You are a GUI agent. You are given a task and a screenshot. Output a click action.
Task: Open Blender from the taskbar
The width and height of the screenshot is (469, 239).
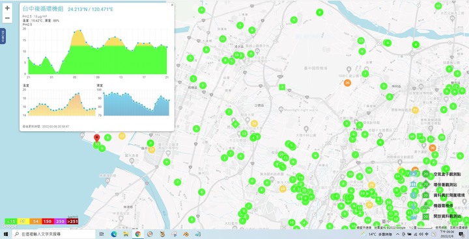click(x=186, y=234)
